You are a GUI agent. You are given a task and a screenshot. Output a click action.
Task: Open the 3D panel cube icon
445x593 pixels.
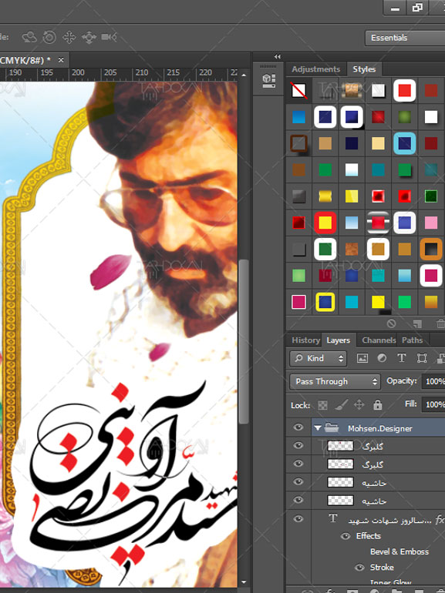(268, 81)
